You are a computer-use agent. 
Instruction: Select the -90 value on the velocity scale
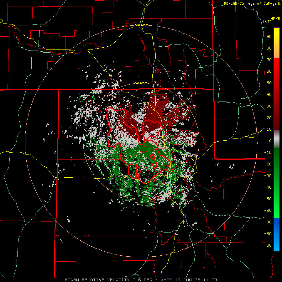(x=268, y=245)
